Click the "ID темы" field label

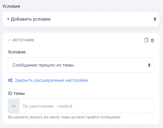pyautogui.click(x=16, y=94)
